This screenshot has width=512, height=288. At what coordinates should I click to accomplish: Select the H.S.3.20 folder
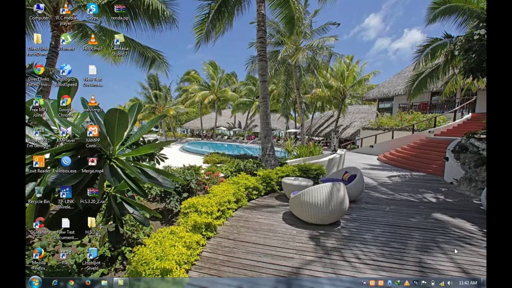pyautogui.click(x=92, y=226)
